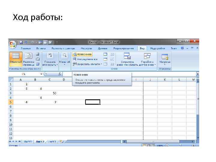Click cell containing 50 in row 3
The width and height of the screenshot is (216, 162).
click(x=49, y=93)
